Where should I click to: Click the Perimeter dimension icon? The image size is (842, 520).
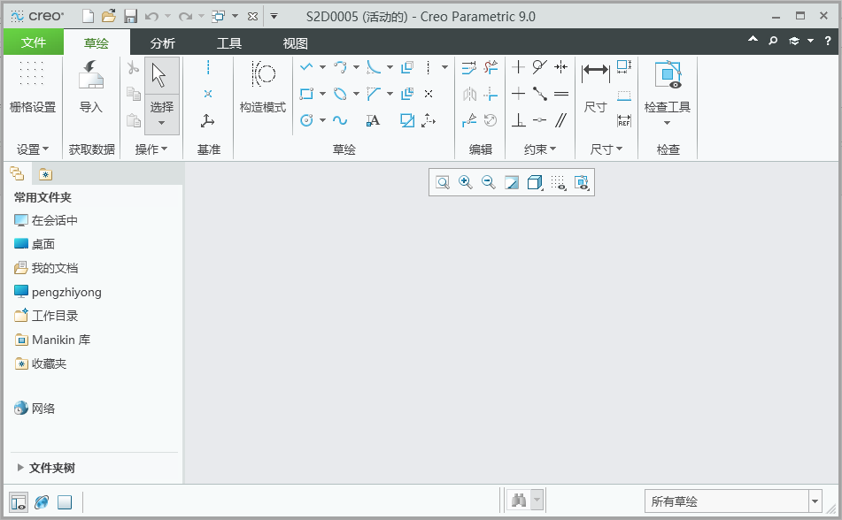tap(624, 67)
